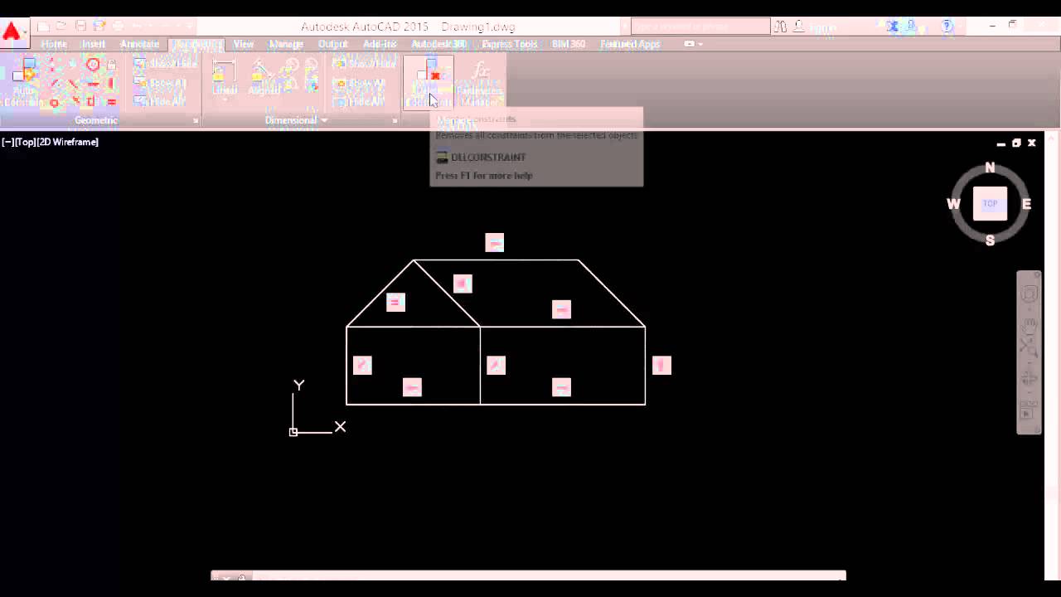Apply the Fix lock constraint
The image size is (1061, 597).
point(111,66)
